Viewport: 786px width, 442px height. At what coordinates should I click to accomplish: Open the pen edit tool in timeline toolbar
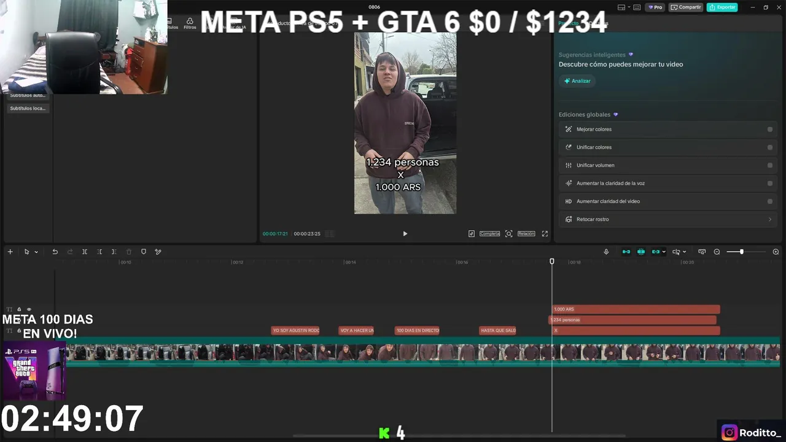158,252
